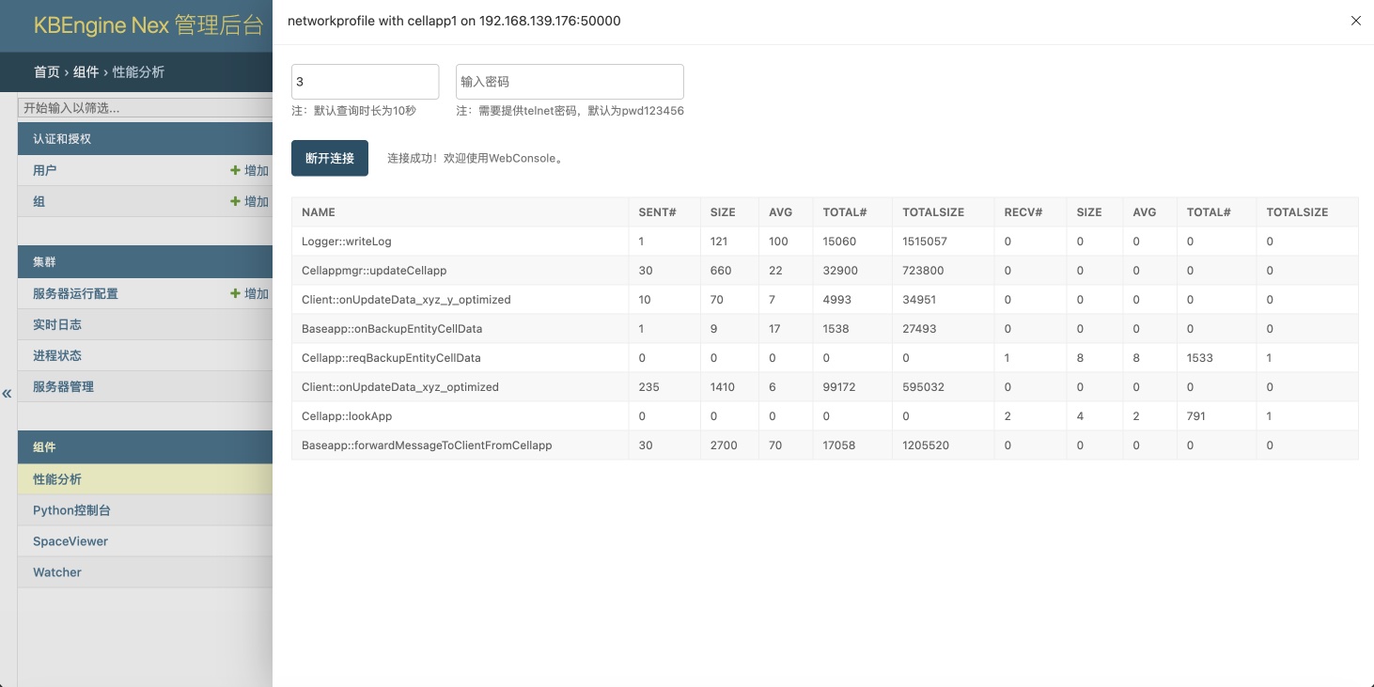
Task: Focus the query duration input field
Action: click(365, 82)
